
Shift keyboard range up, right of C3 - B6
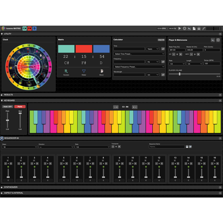135,107
